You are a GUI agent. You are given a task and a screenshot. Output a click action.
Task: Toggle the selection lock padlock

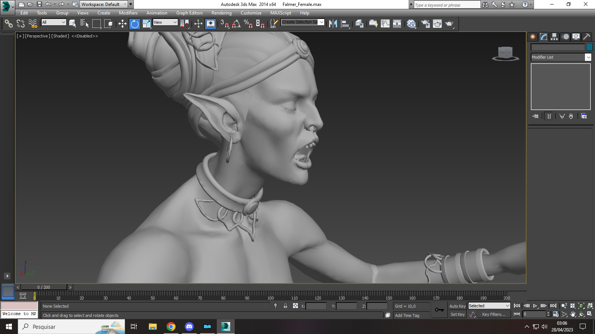coord(285,306)
